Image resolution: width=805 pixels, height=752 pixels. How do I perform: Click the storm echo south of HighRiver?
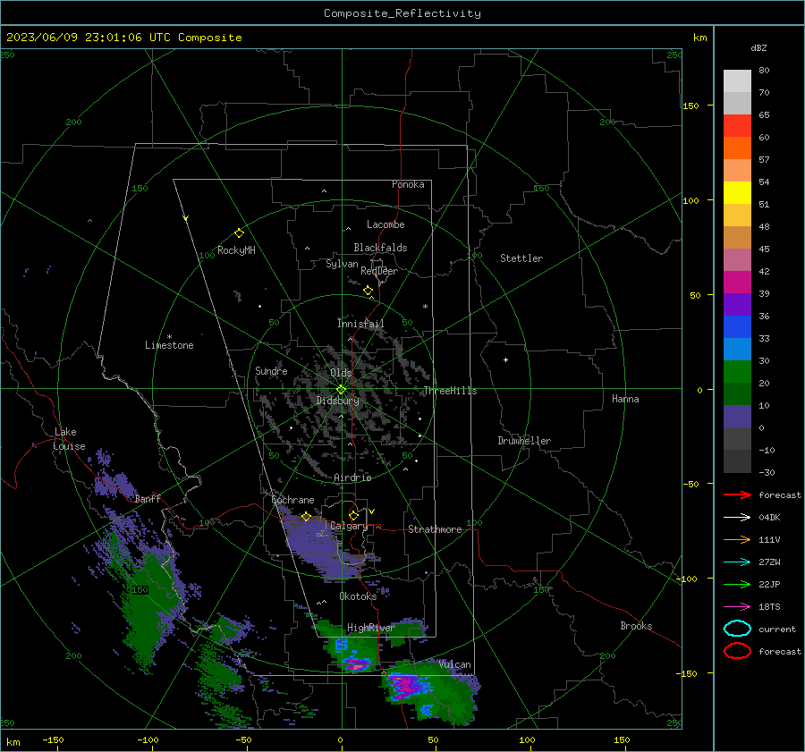pos(355,664)
